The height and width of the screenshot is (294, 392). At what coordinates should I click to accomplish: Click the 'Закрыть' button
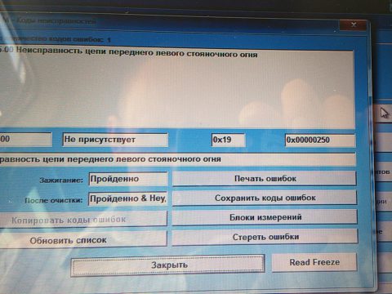point(167,265)
